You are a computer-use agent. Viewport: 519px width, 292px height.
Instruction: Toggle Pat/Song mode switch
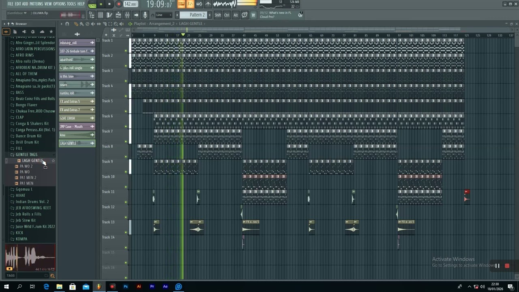tap(92, 4)
